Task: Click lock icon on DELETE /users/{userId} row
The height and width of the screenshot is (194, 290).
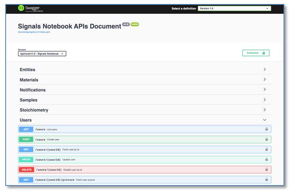Action: pyautogui.click(x=266, y=169)
